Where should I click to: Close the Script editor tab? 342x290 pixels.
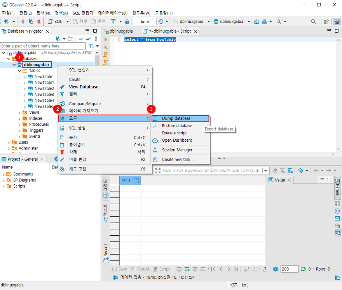pyautogui.click(x=195, y=31)
